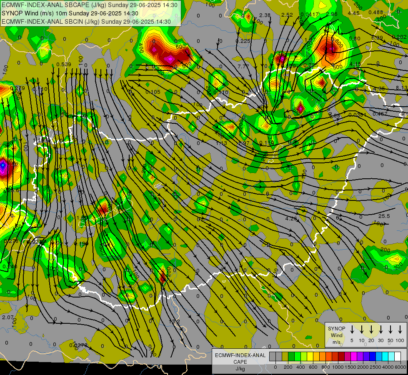Click the olive CAPE legend swatch

coord(285,357)
